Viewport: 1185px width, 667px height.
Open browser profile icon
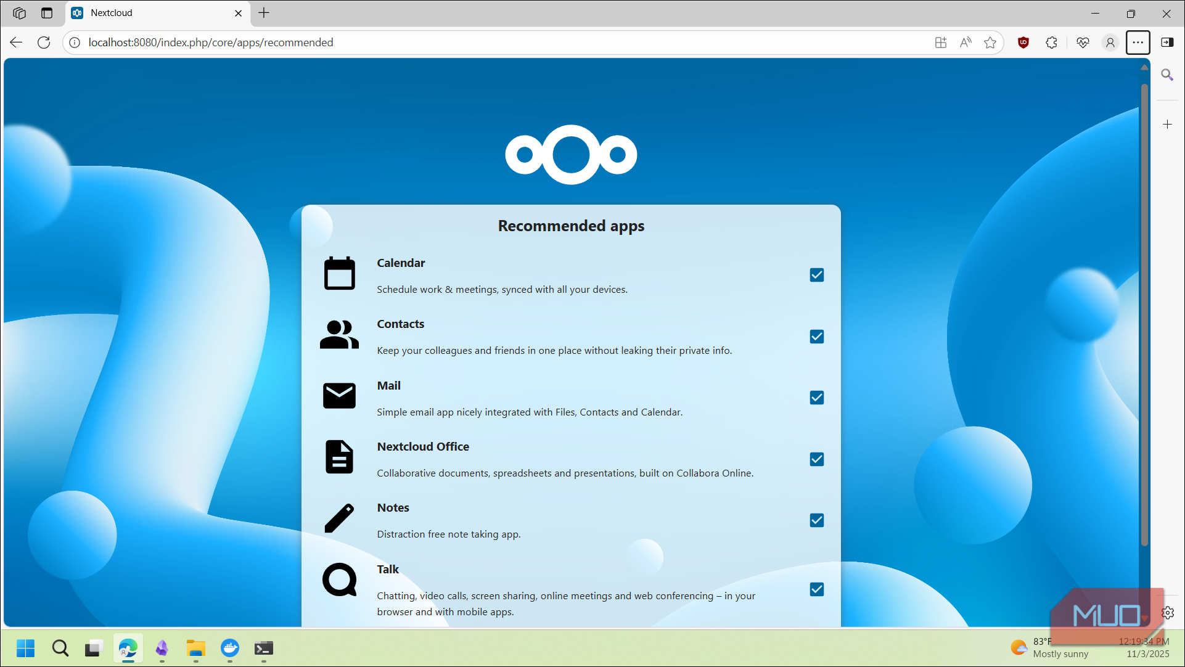[x=1110, y=43]
